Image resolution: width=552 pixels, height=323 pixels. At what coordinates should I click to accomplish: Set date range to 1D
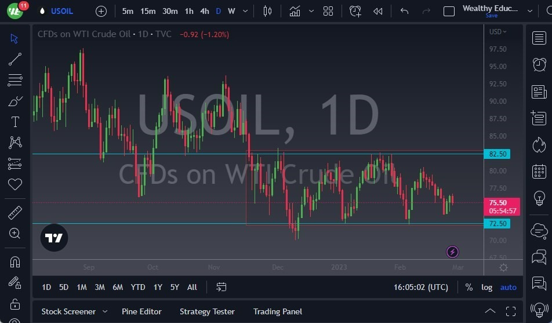[x=46, y=287]
